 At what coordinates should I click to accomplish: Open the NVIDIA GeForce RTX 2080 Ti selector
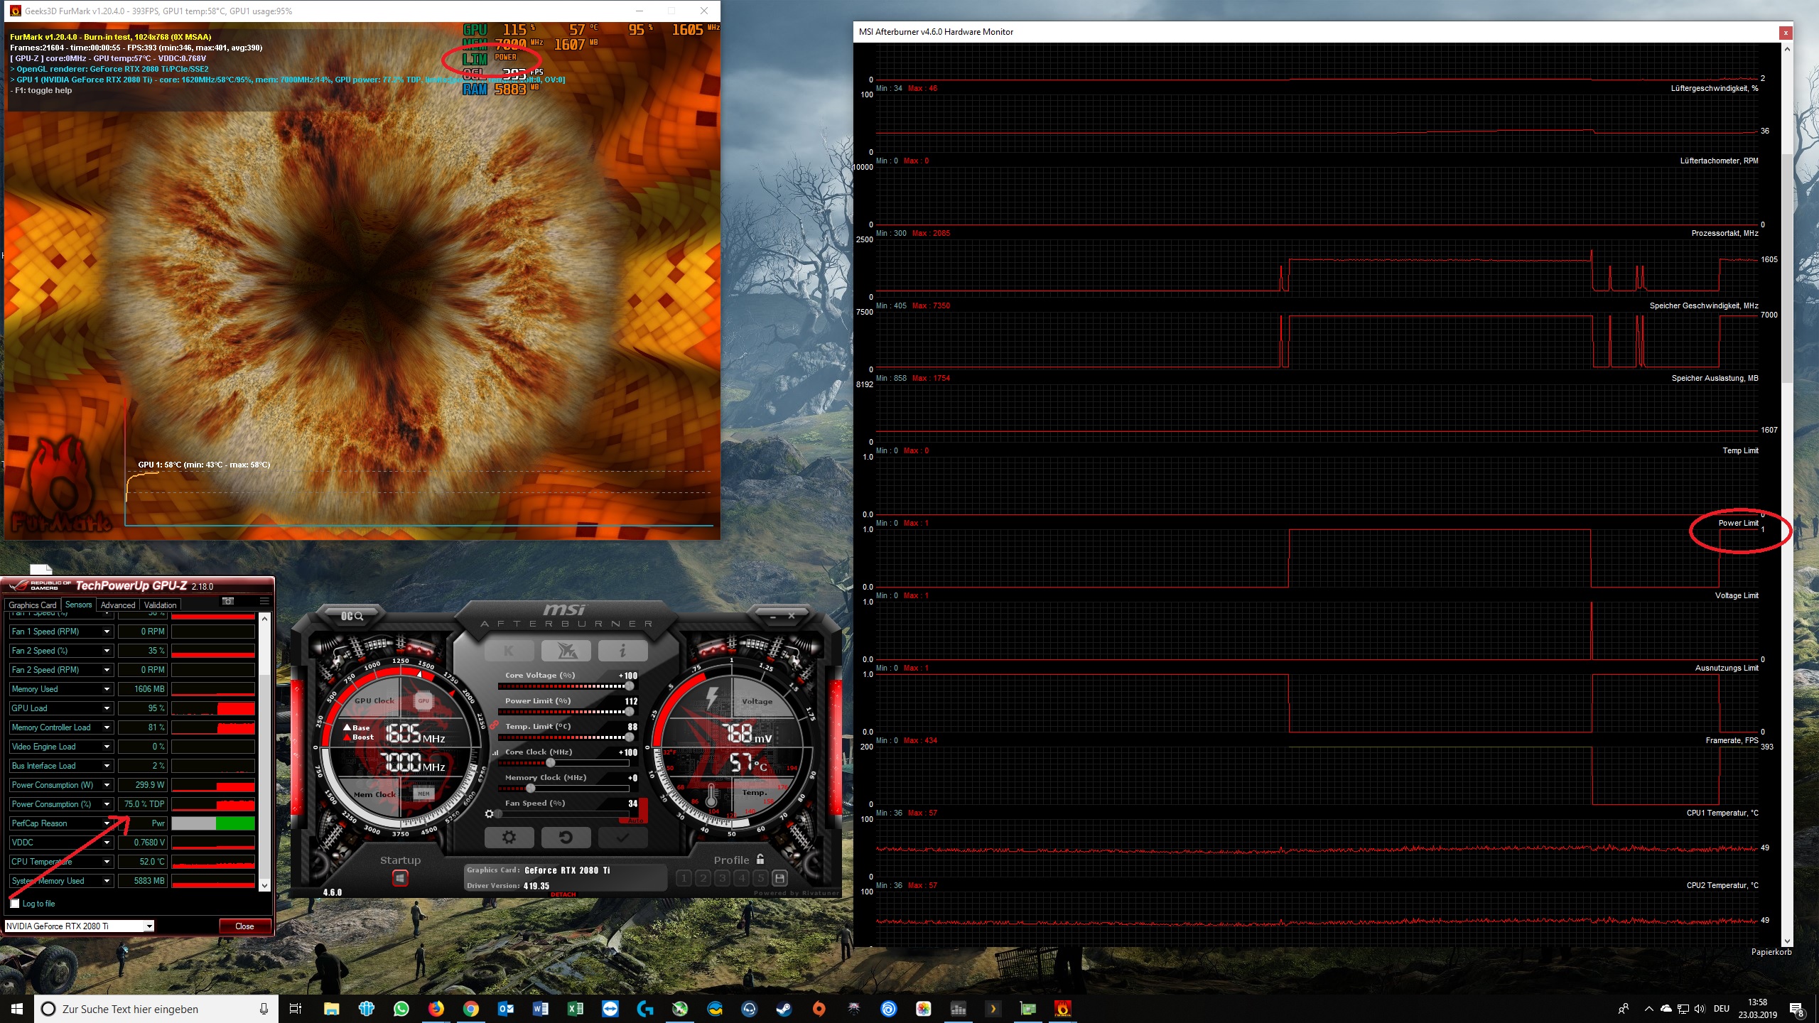click(x=79, y=926)
